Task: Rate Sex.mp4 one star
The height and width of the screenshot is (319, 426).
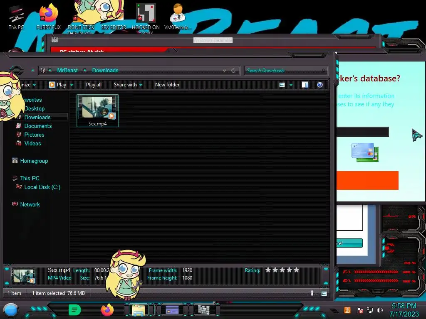Action: pos(268,270)
